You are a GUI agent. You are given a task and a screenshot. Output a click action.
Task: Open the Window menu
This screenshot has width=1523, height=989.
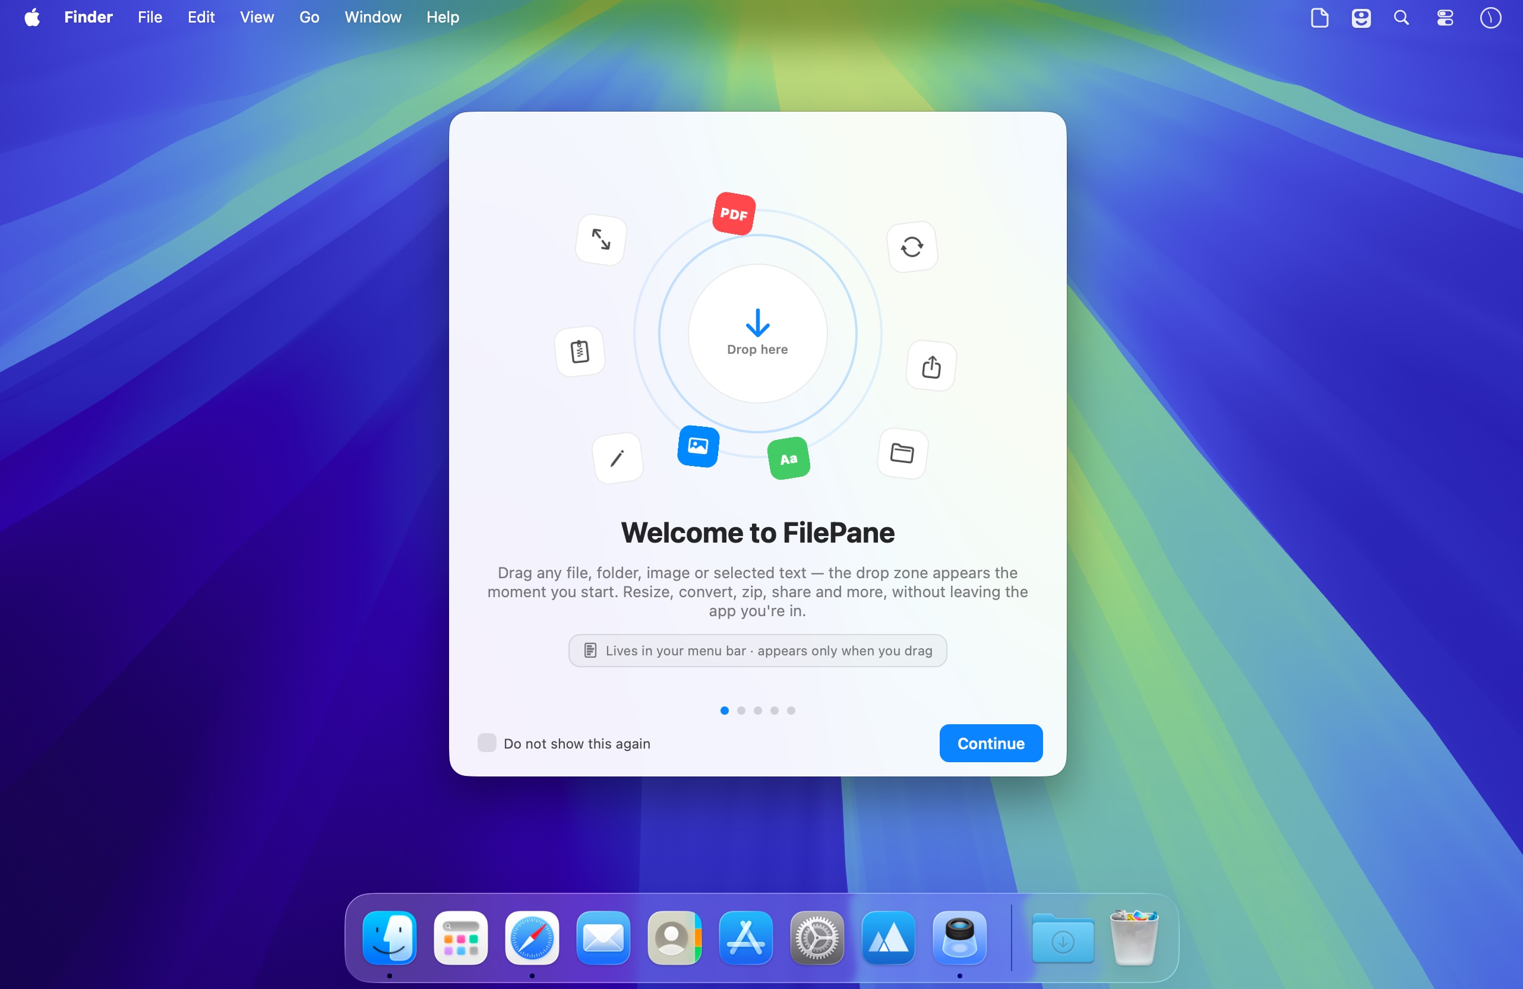(373, 17)
